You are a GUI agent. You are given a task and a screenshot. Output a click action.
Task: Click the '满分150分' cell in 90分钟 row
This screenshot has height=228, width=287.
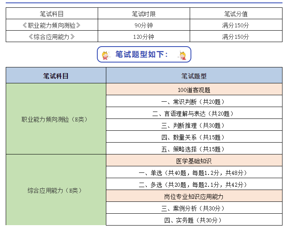pos(236,25)
